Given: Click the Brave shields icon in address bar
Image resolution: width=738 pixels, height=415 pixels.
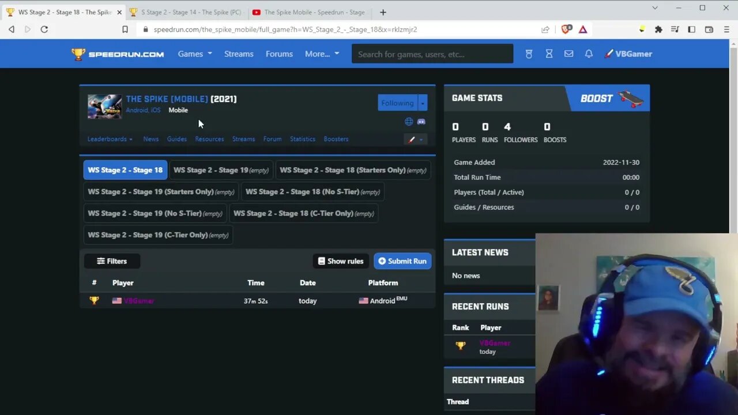Looking at the screenshot, I should point(567,29).
